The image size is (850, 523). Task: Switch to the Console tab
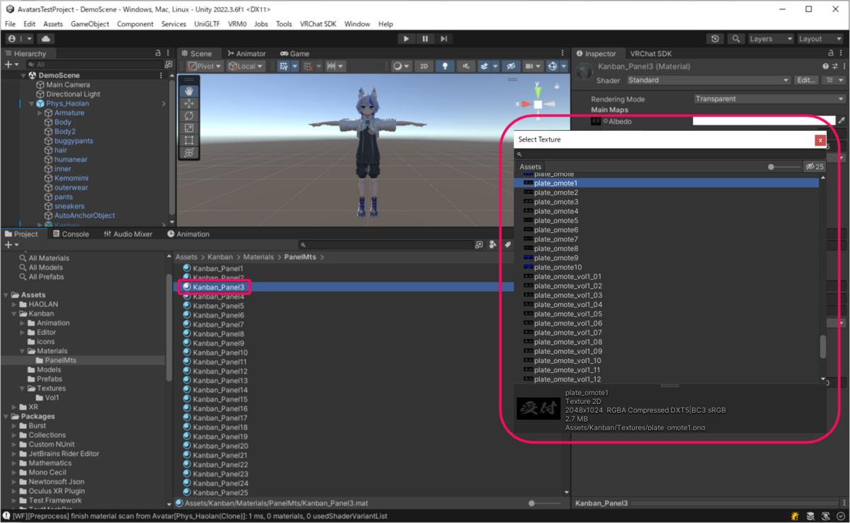tap(70, 234)
